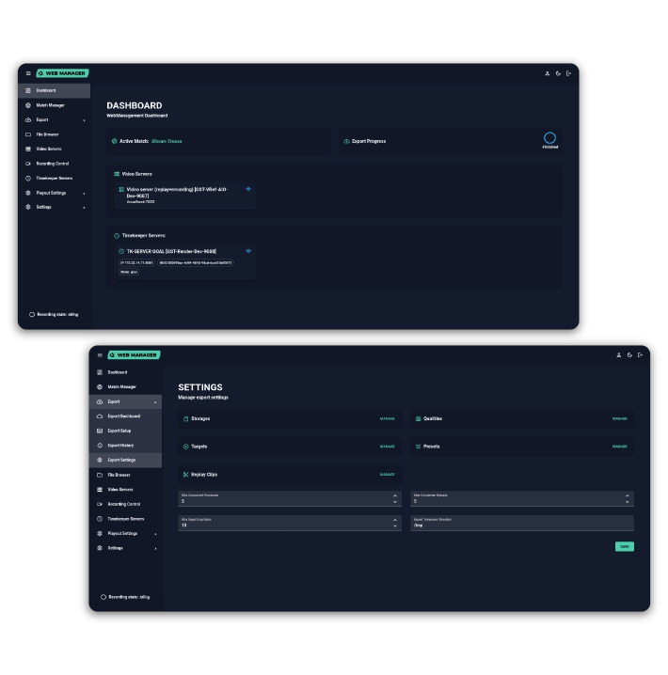Click the IP address chip on the TK-SERVER card
Viewport: 668px width, 675px height.
click(136, 262)
